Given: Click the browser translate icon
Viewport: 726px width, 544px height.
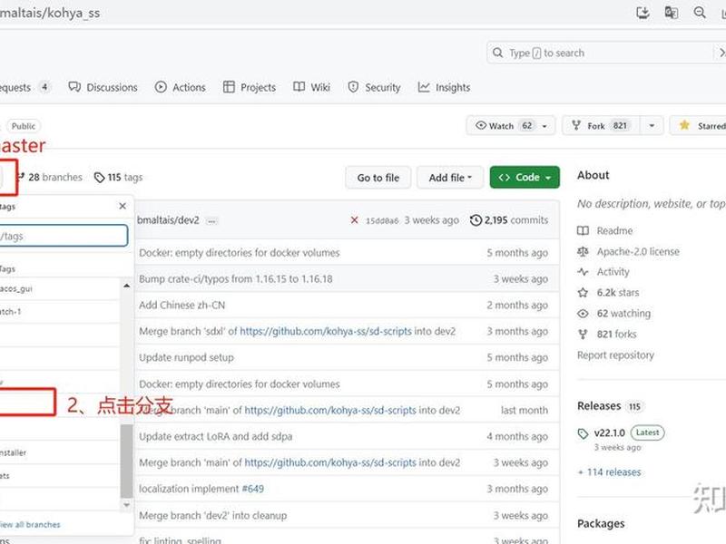Looking at the screenshot, I should click(x=671, y=13).
